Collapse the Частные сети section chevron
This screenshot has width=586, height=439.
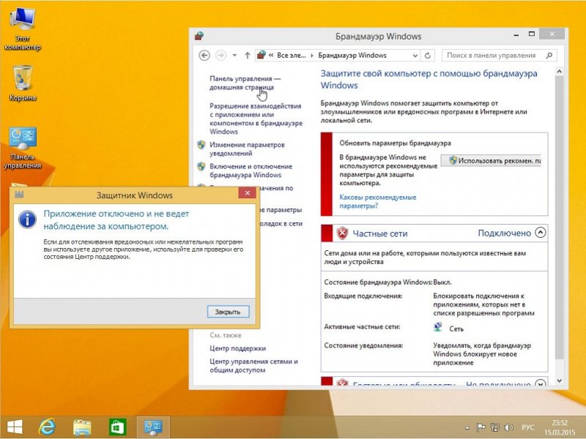[541, 233]
